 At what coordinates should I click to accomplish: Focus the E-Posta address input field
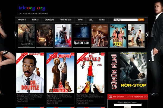click(x=128, y=105)
